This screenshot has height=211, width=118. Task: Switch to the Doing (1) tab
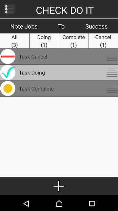pos(44,41)
